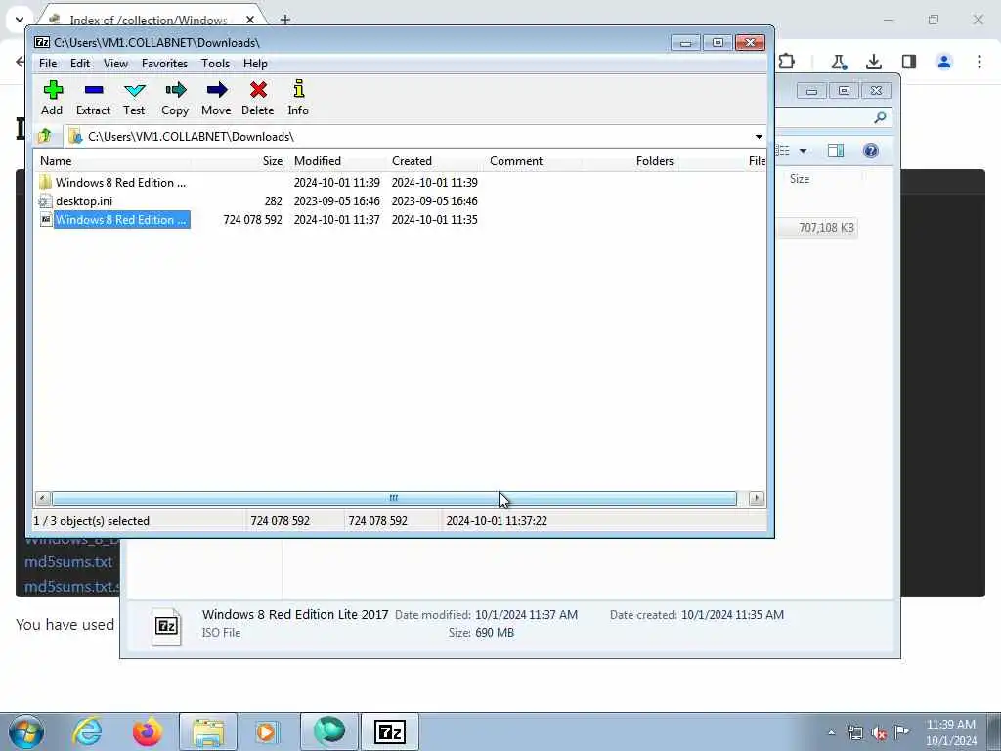Viewport: 1001px width, 751px height.
Task: Toggle the Chrome side panel icon
Action: click(909, 62)
